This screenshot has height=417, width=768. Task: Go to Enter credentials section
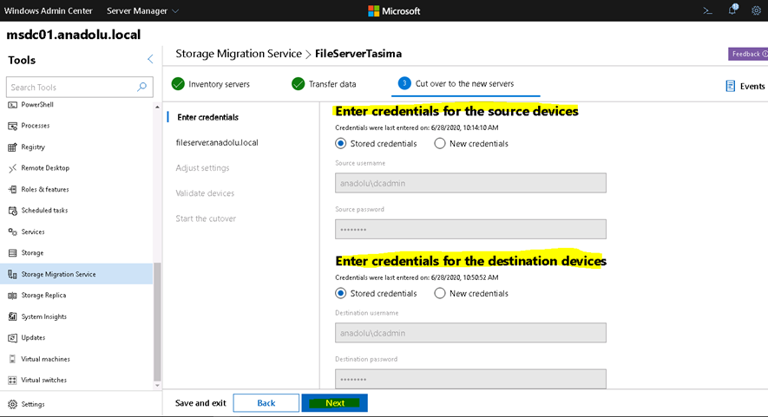(207, 117)
